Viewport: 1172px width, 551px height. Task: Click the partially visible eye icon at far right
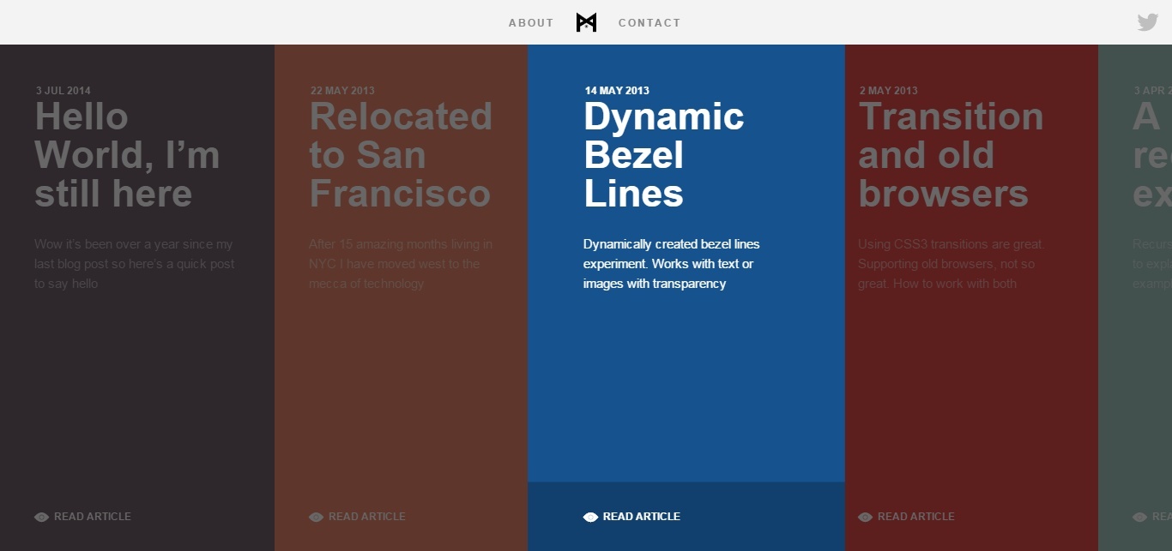pyautogui.click(x=1139, y=517)
